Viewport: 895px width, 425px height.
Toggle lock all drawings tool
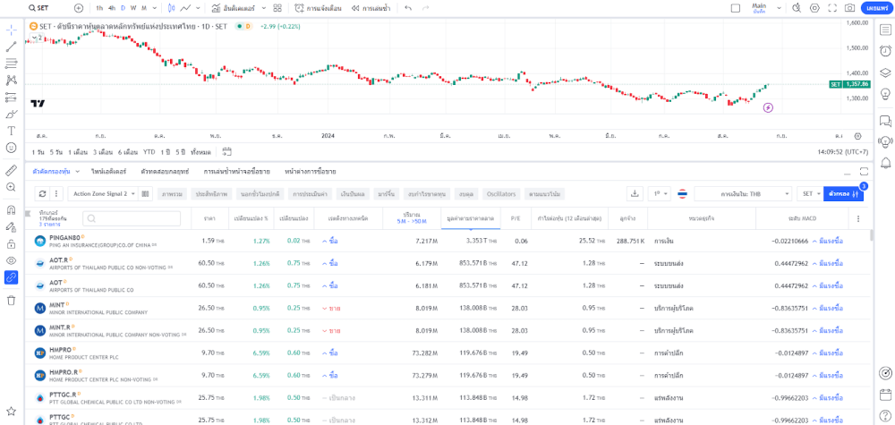12,243
